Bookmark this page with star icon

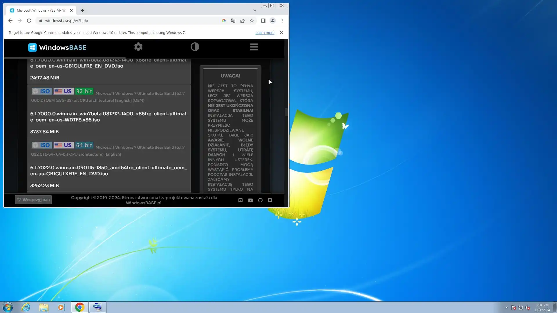pyautogui.click(x=252, y=21)
